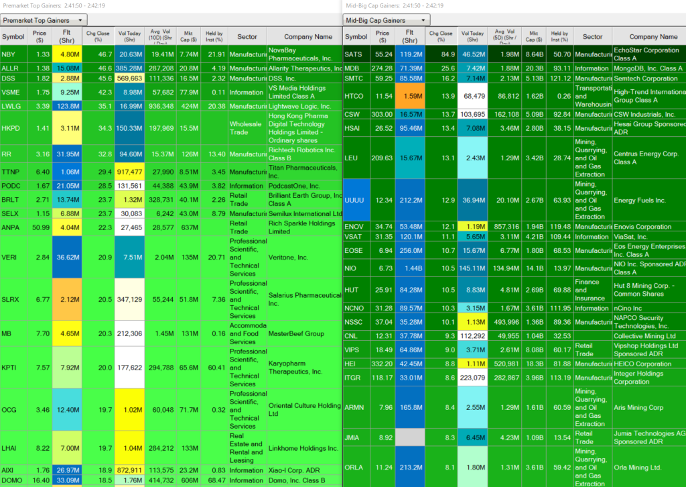This screenshot has width=686, height=487.
Task: Click the ORLA symbol cell
Action: pyautogui.click(x=356, y=468)
